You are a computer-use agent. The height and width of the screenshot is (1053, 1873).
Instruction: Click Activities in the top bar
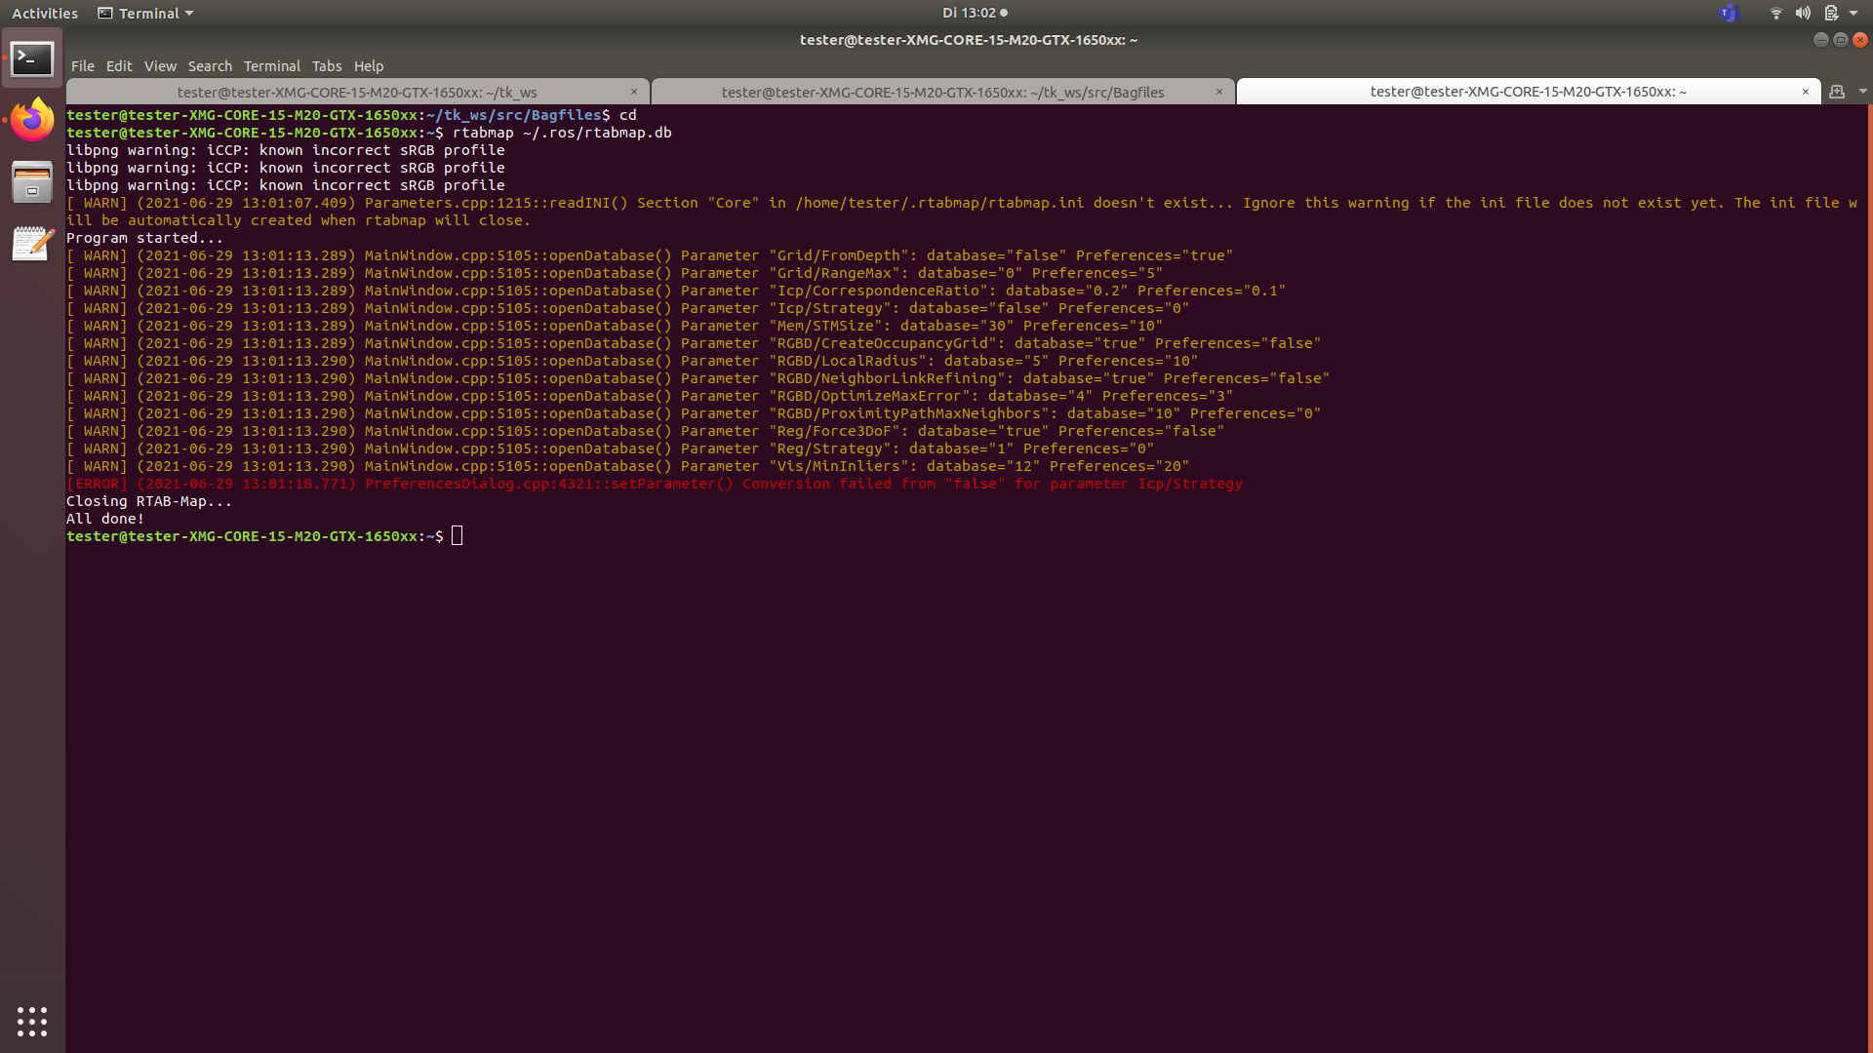click(45, 14)
